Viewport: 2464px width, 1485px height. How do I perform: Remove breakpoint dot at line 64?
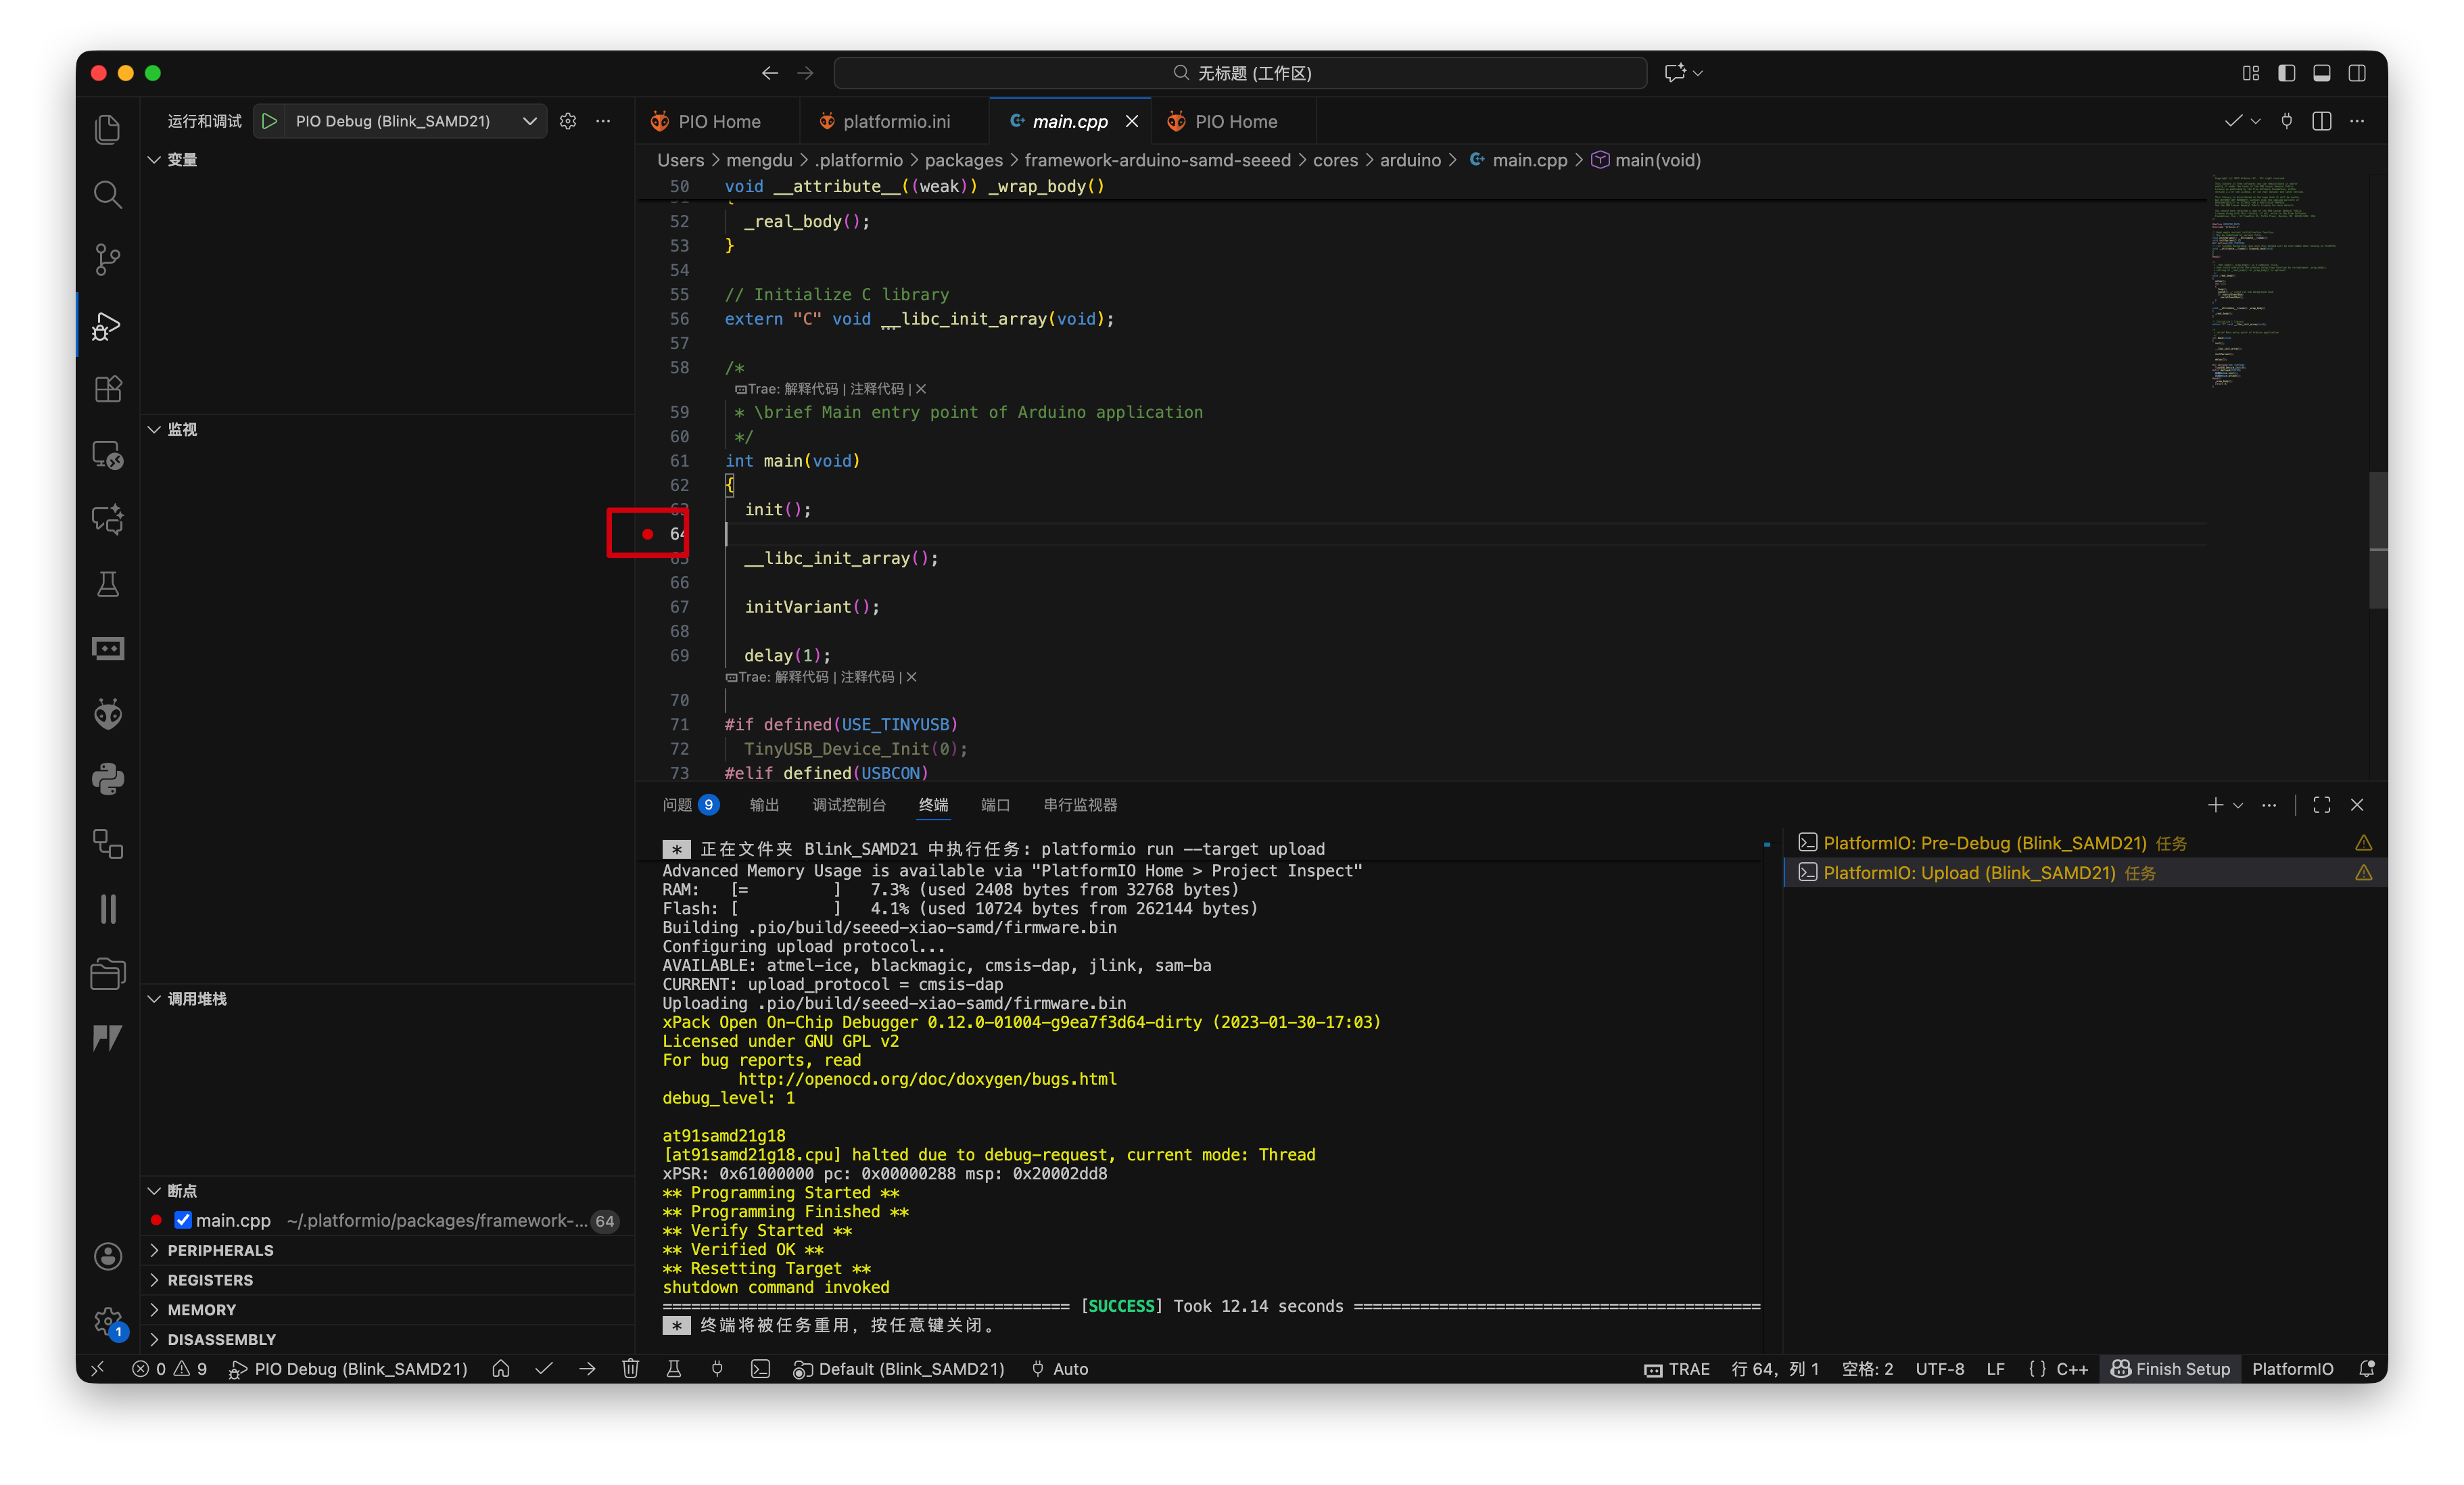coord(648,534)
